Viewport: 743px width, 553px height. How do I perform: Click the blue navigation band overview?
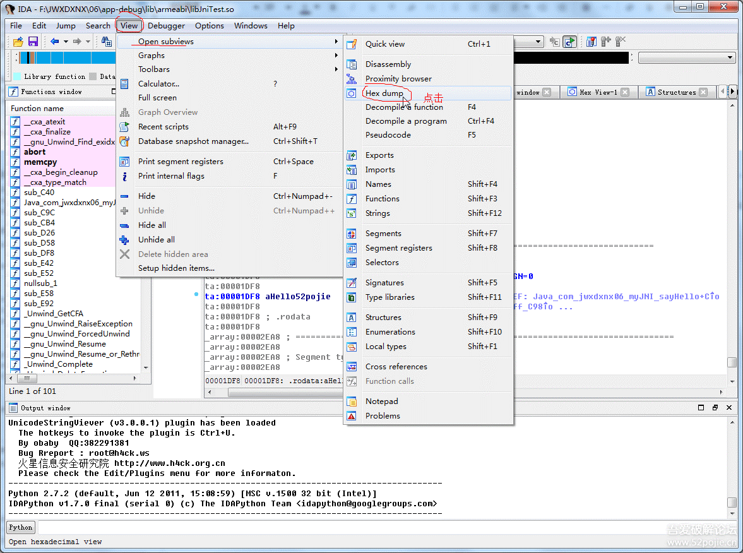63,58
